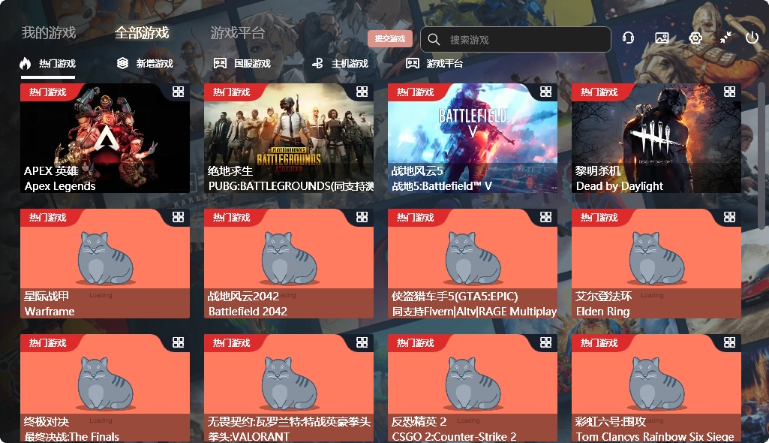769x443 pixels.
Task: Open the Elden Ring placeholder card
Action: [656, 264]
